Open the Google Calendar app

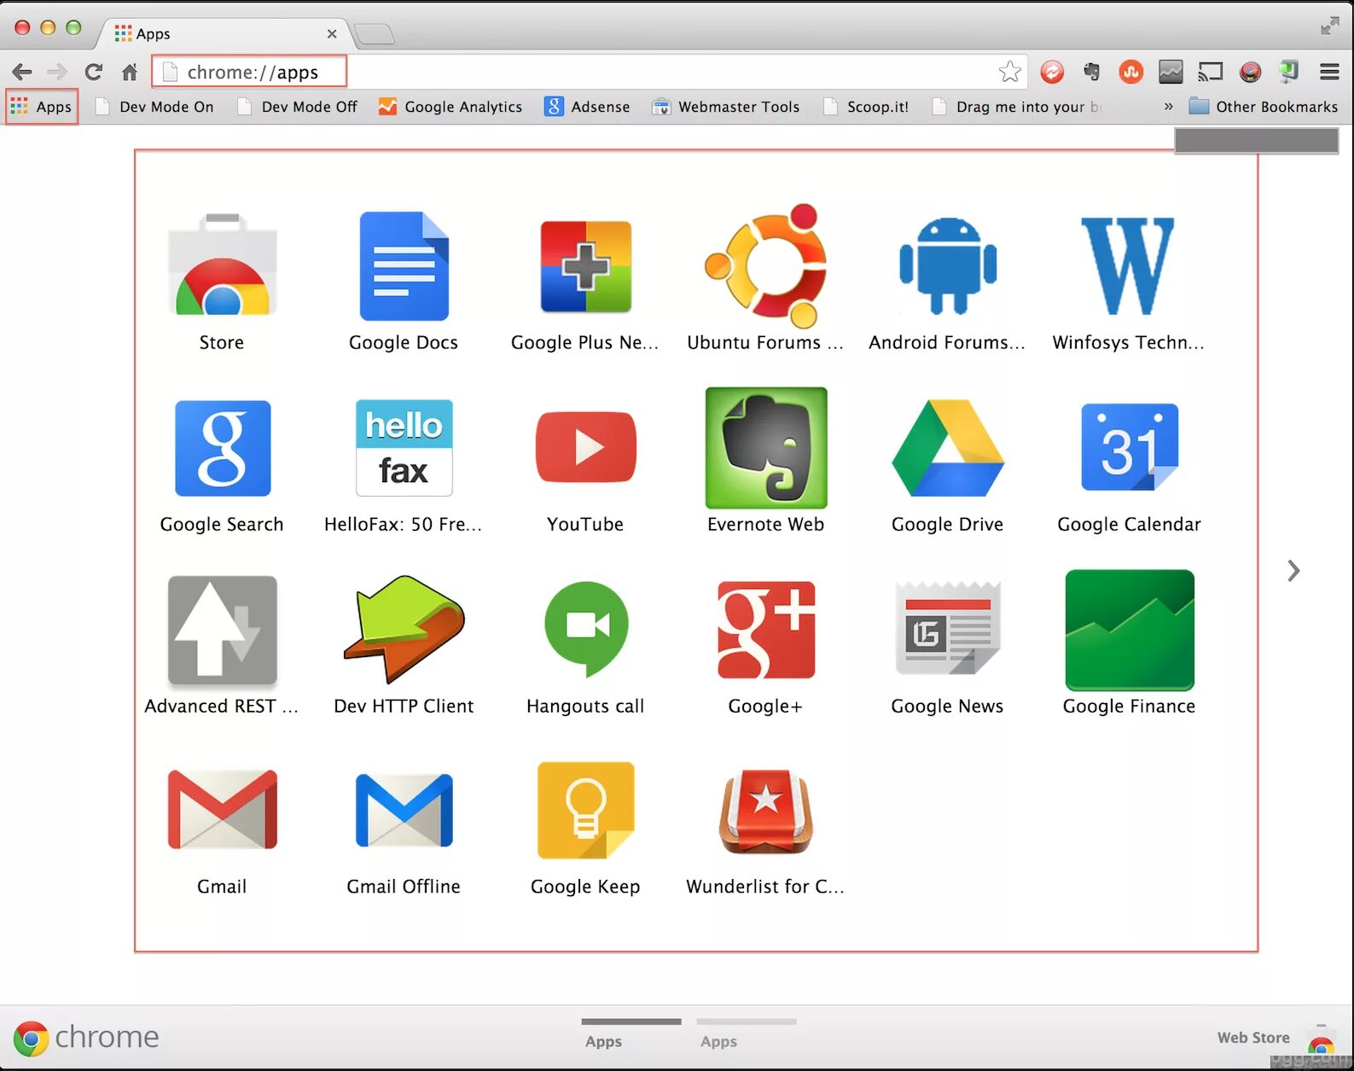pos(1129,448)
